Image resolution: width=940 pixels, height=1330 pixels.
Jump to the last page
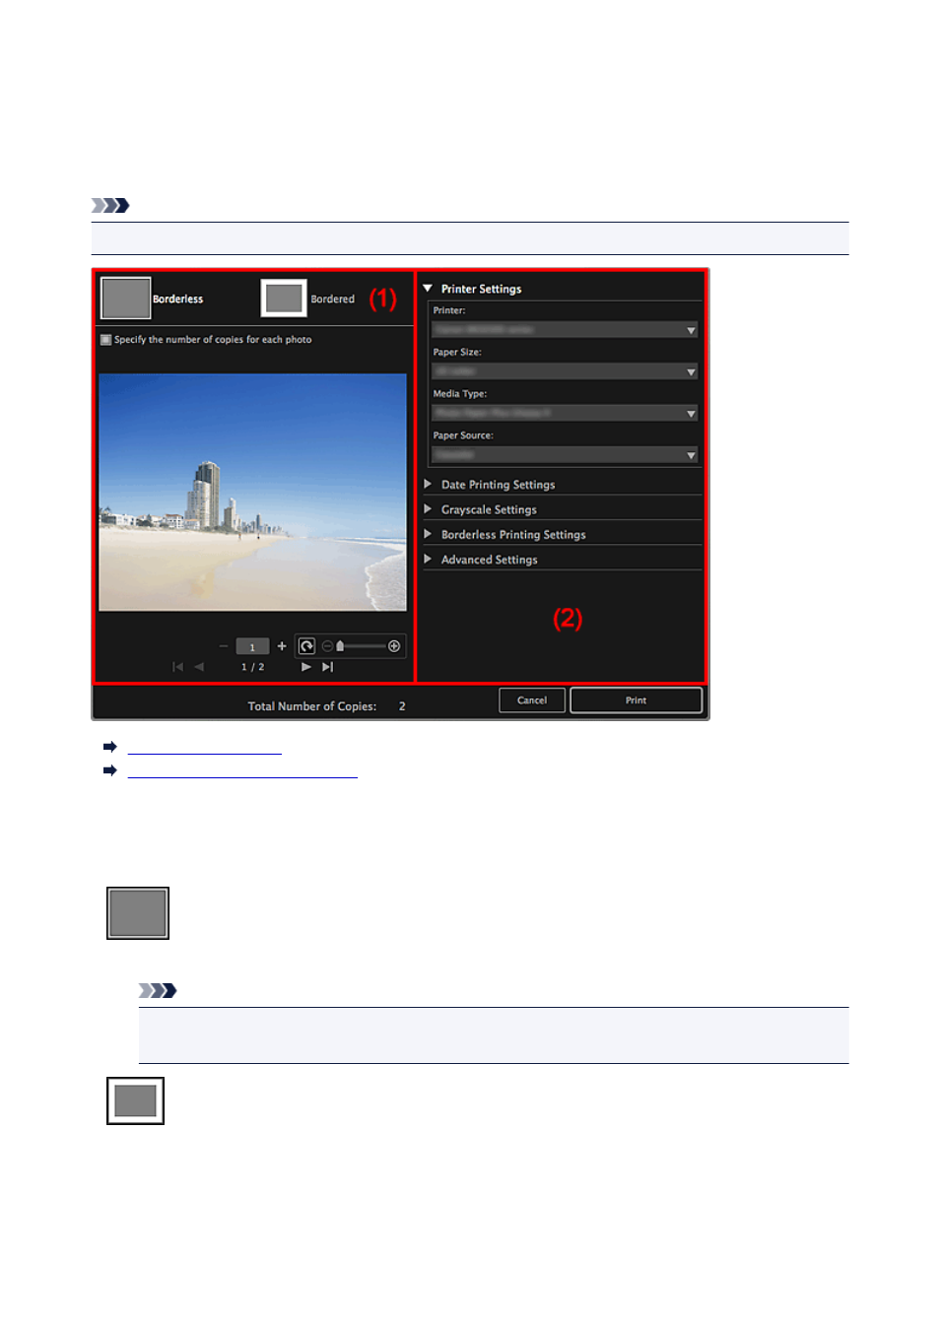click(328, 667)
